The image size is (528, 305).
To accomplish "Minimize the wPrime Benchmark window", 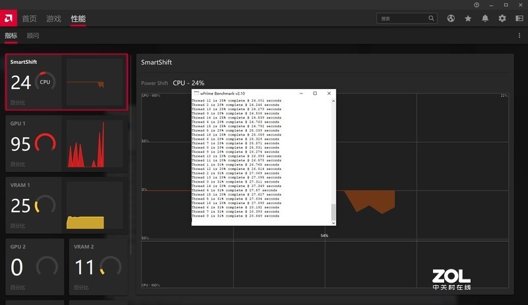I will click(x=302, y=94).
